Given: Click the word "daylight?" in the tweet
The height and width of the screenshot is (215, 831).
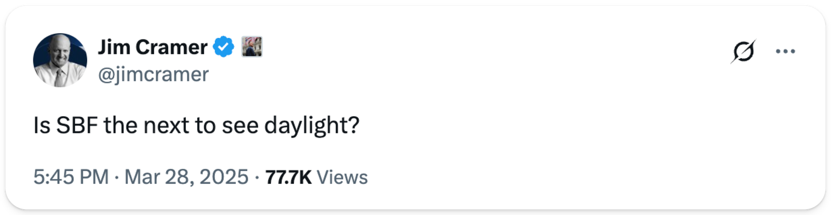Looking at the screenshot, I should [312, 126].
